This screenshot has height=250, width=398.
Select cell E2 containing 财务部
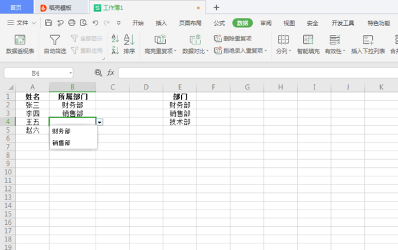(180, 105)
